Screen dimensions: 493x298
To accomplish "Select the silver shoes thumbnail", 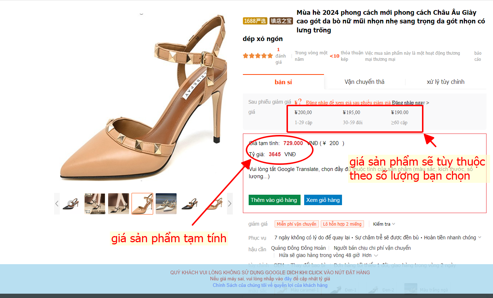I will coord(166,204).
